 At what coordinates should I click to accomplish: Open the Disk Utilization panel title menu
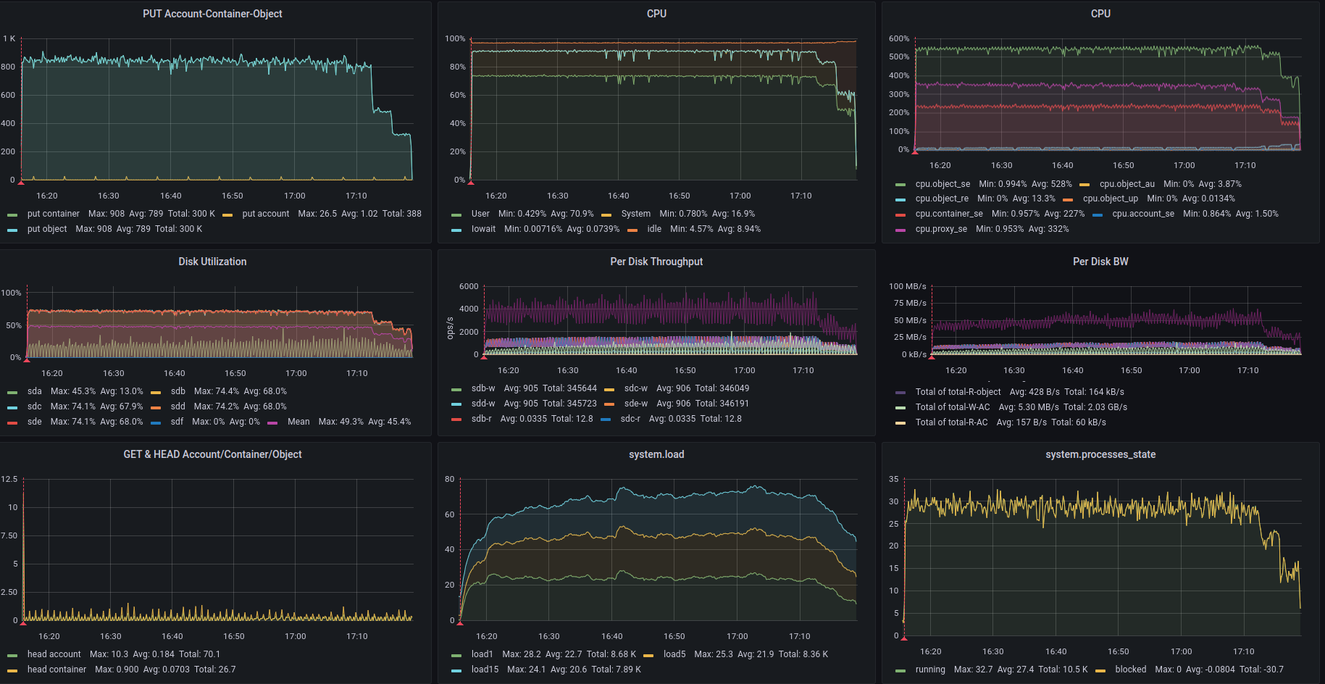[212, 262]
